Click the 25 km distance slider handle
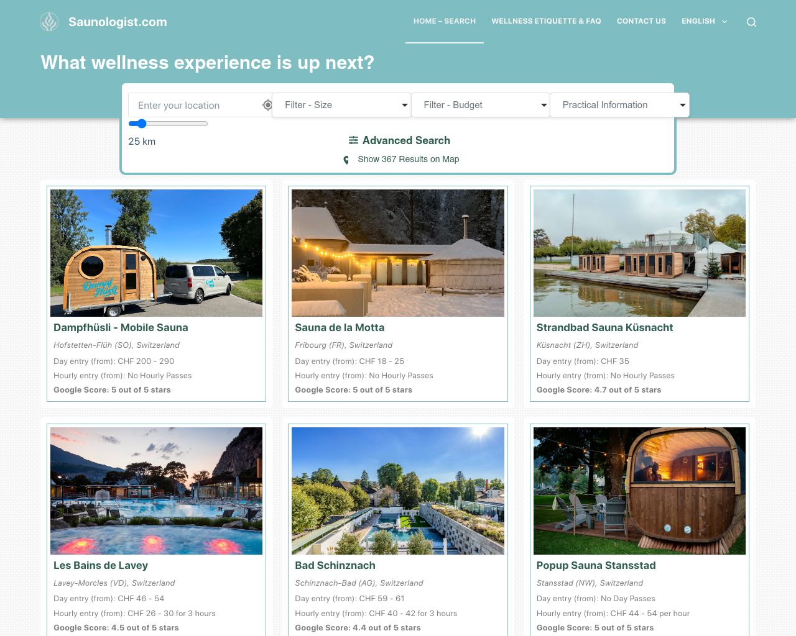The height and width of the screenshot is (636, 796). tap(141, 124)
